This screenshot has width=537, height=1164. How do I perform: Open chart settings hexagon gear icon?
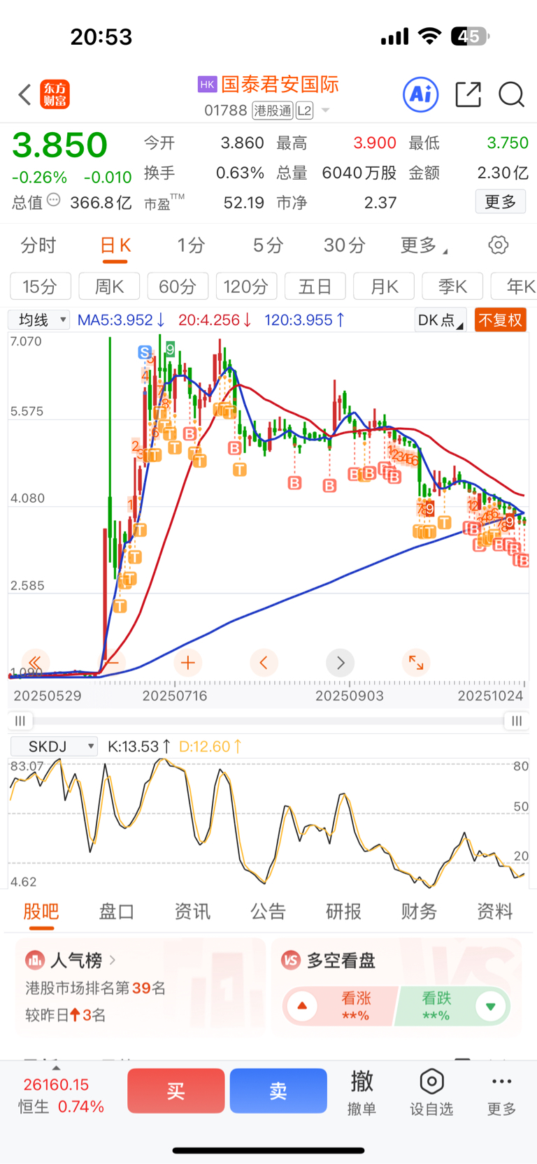(x=499, y=245)
